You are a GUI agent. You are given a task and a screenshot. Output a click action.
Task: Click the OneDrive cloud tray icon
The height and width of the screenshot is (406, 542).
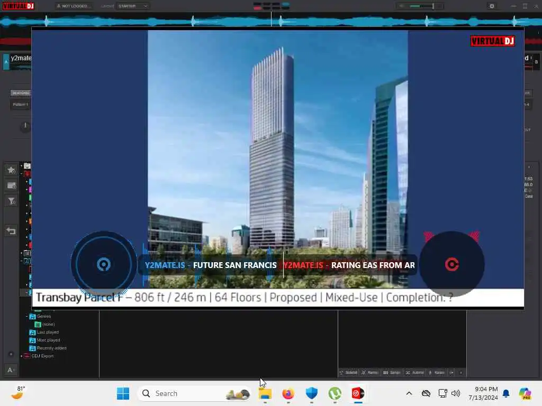426,393
